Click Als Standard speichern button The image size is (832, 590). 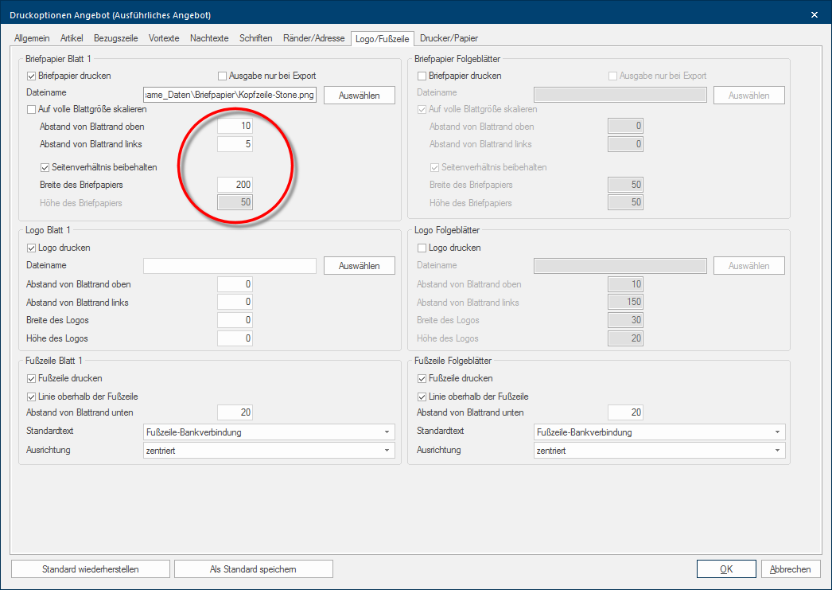pyautogui.click(x=253, y=569)
